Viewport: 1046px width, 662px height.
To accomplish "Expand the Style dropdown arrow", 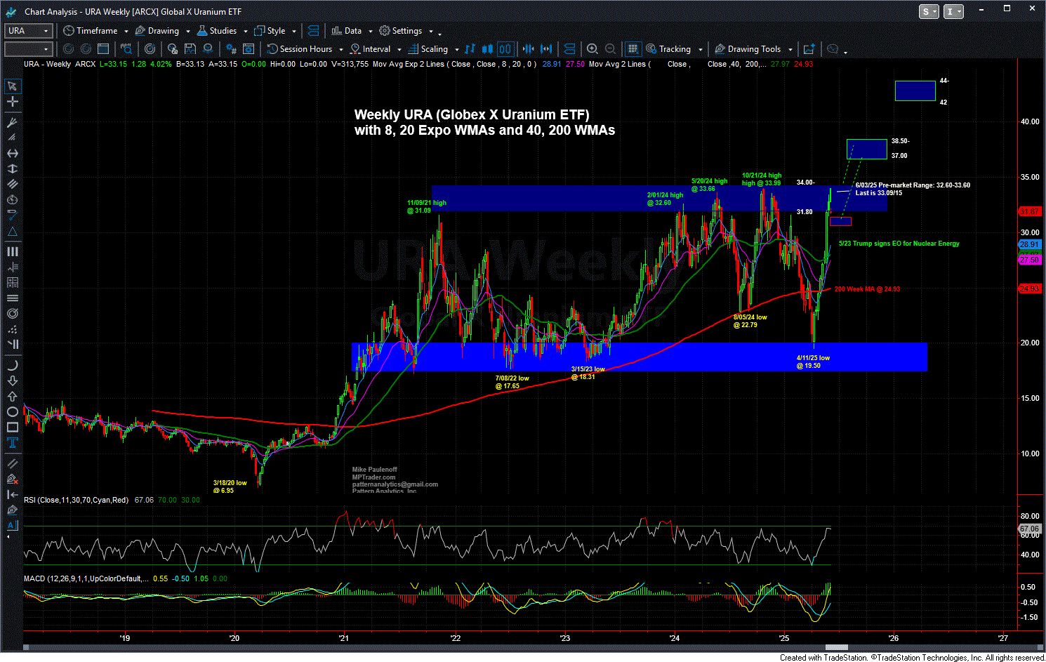I will pos(294,32).
